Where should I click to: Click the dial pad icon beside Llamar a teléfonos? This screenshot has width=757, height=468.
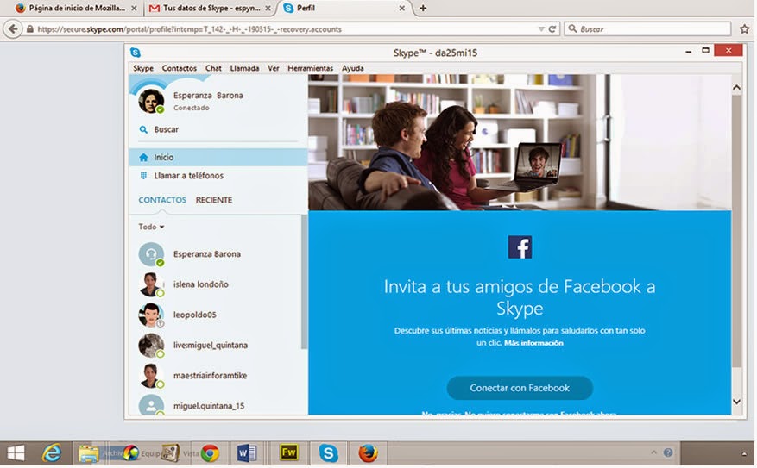coord(143,176)
